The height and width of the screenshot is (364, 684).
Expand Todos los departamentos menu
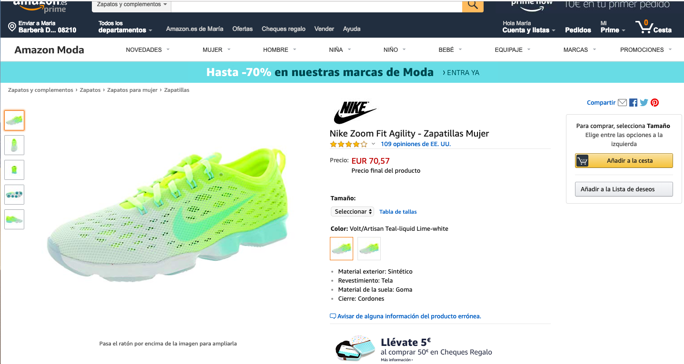point(125,27)
